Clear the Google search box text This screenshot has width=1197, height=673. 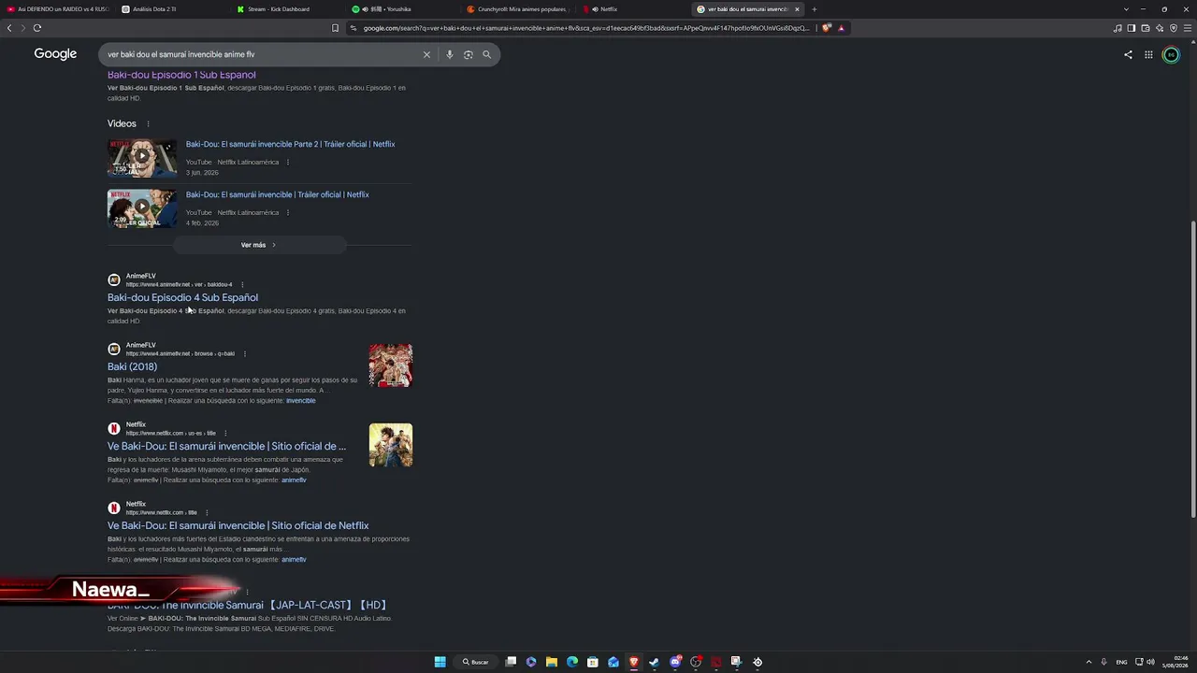(426, 54)
